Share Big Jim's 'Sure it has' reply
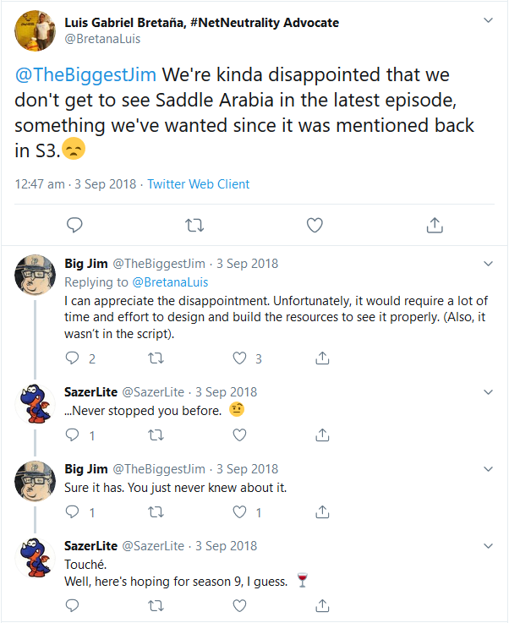 point(322,512)
